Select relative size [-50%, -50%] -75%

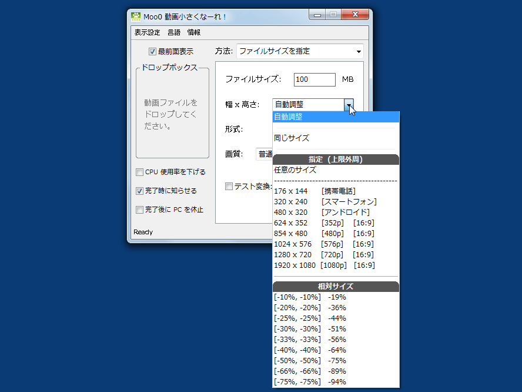point(336,361)
